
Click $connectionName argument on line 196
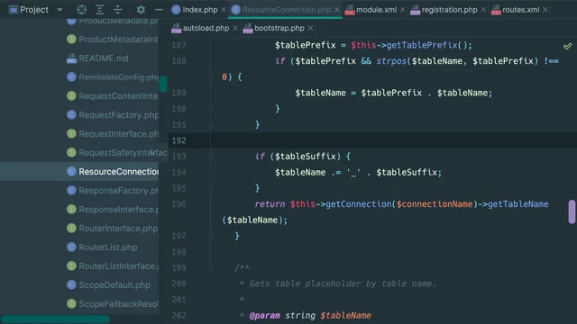tap(435, 204)
